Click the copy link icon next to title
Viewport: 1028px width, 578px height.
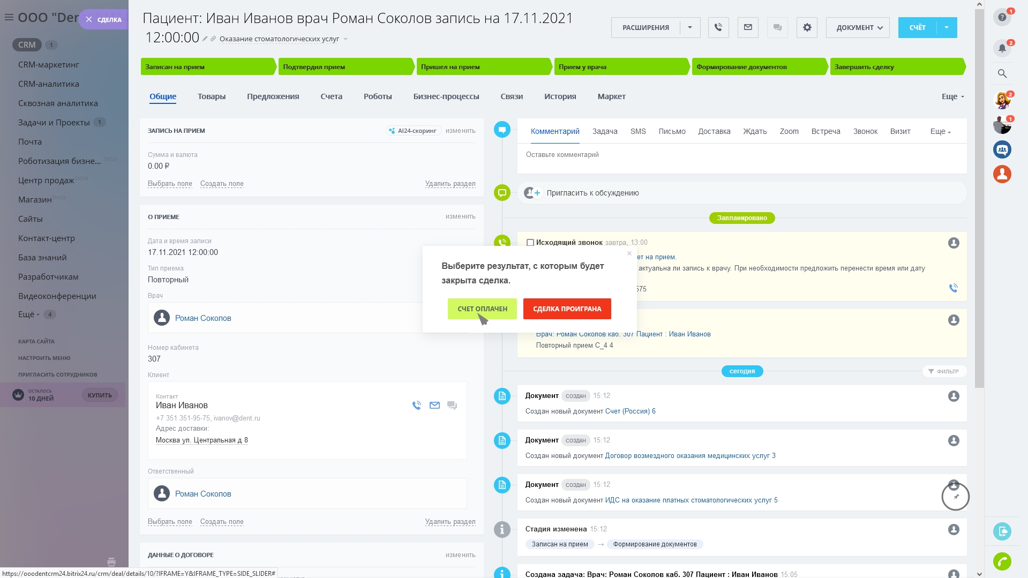pos(213,39)
